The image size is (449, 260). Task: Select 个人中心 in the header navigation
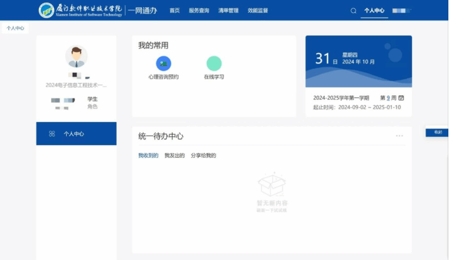point(374,10)
